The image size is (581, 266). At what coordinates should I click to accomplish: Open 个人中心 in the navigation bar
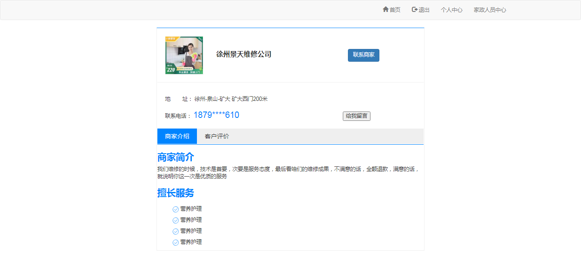click(451, 10)
